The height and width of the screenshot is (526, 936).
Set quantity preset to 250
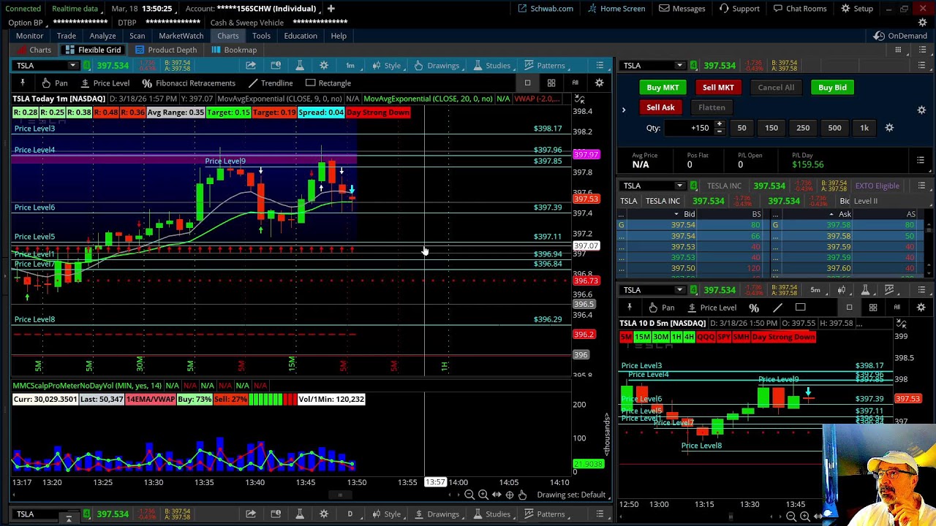[803, 128]
